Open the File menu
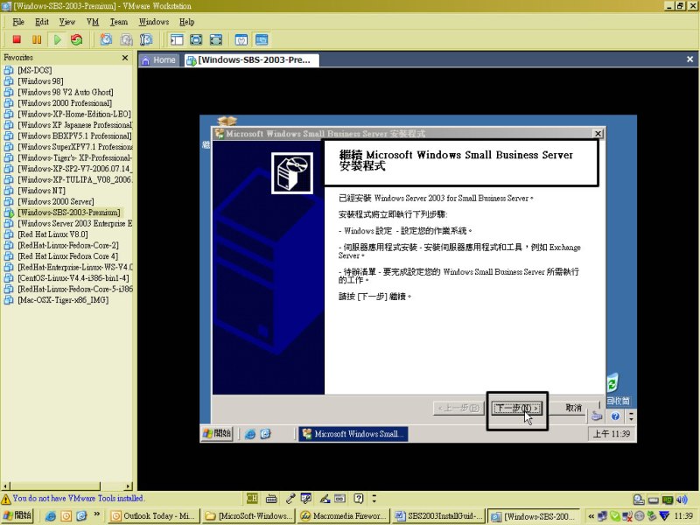Viewport: 700px width, 525px height. (18, 22)
